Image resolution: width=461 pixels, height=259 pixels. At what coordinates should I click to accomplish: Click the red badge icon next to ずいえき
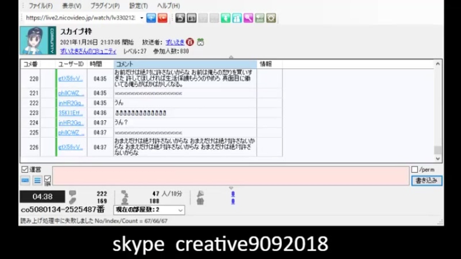coord(190,42)
